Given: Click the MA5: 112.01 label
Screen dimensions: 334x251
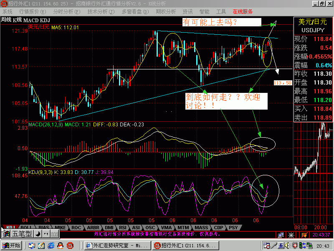Looking at the screenshot, I should (x=65, y=27).
